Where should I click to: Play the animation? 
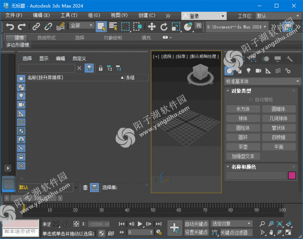click(x=140, y=224)
